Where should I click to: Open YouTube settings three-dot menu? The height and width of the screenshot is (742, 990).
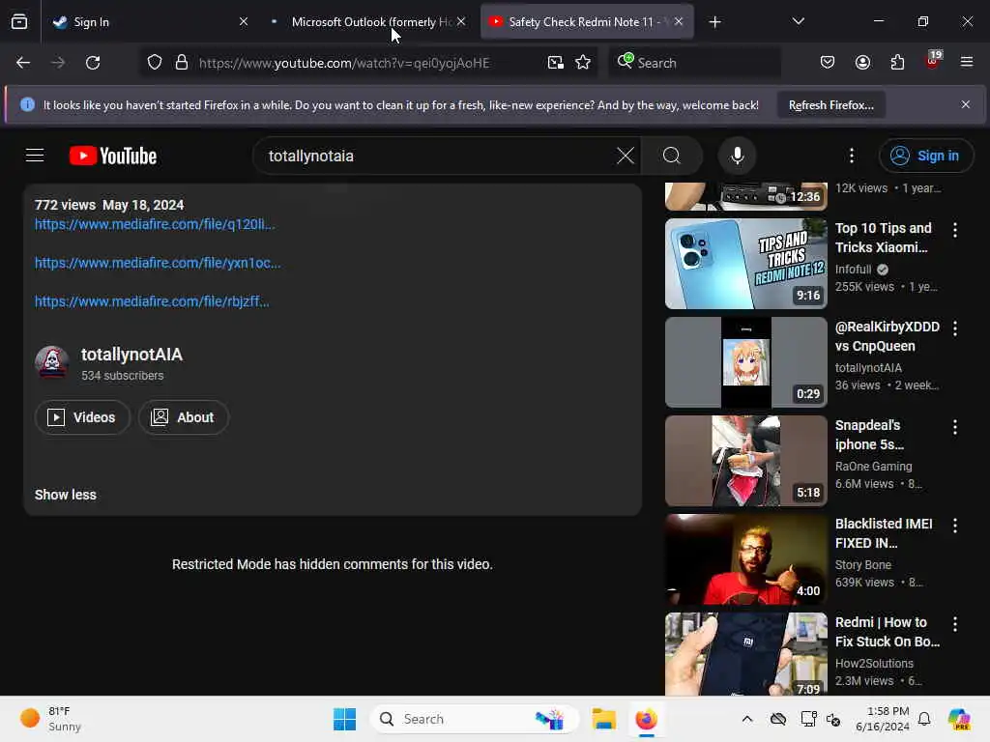pos(852,156)
